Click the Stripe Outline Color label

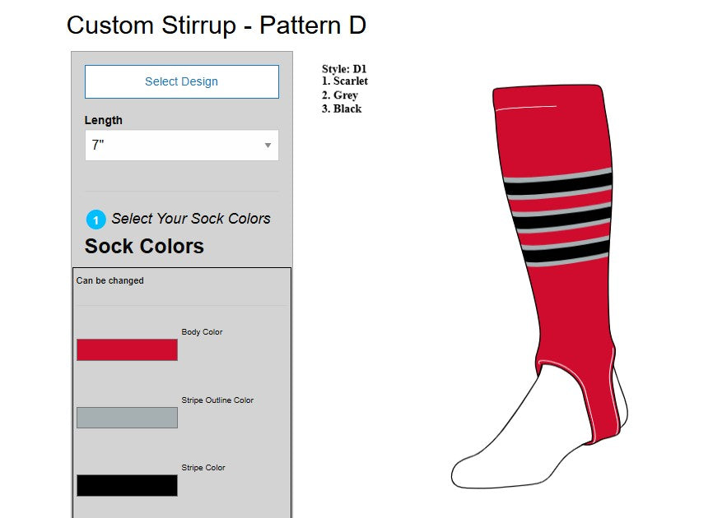[217, 400]
